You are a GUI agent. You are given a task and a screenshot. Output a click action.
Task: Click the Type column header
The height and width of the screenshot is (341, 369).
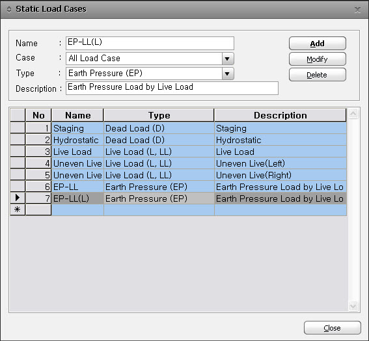[x=159, y=115]
